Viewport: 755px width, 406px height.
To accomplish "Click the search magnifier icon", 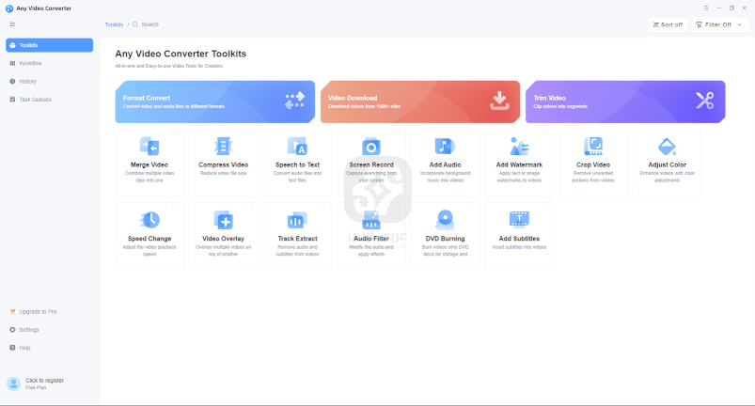I will point(135,24).
